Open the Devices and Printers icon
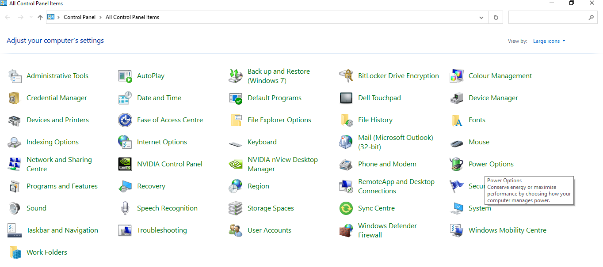603x267 pixels. tap(15, 120)
